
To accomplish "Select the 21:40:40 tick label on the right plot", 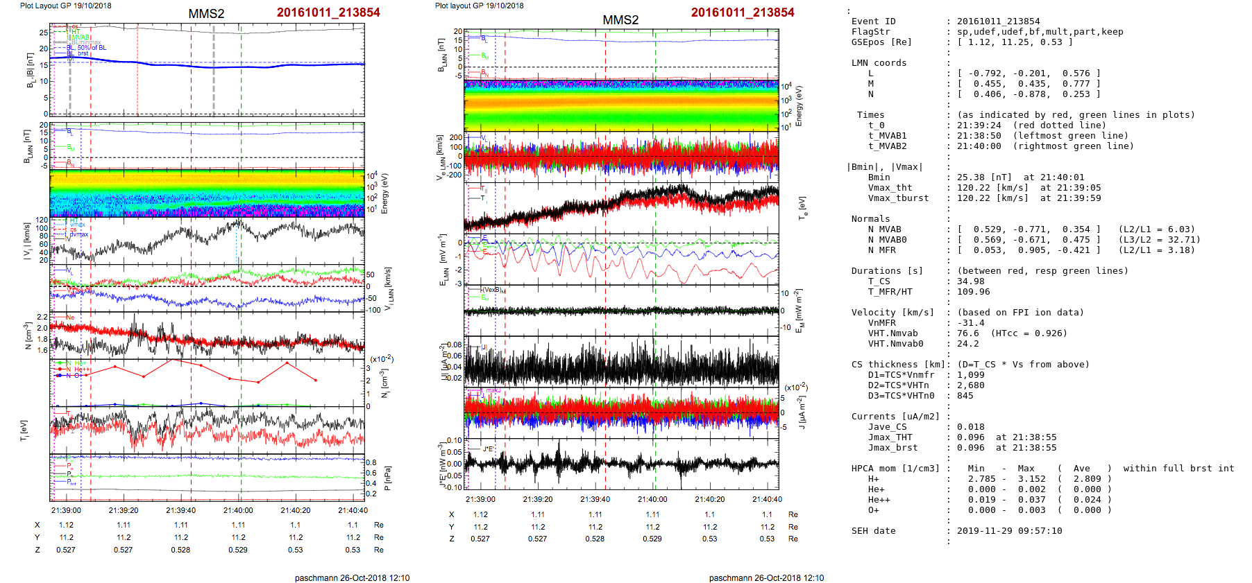I will 767,499.
